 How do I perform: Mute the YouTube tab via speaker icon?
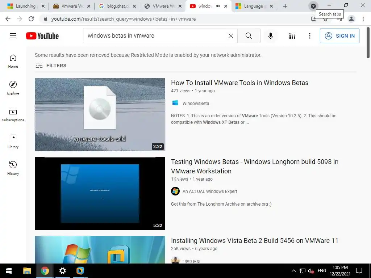click(218, 6)
